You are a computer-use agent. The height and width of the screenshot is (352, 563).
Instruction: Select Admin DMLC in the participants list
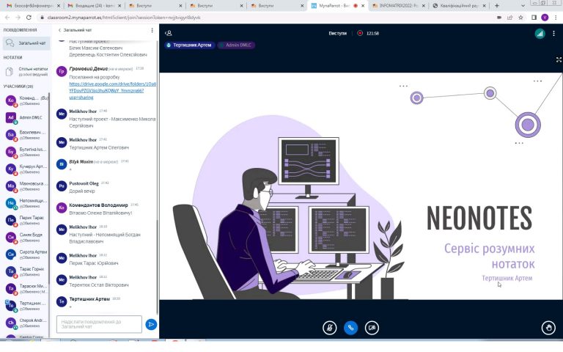pos(32,117)
